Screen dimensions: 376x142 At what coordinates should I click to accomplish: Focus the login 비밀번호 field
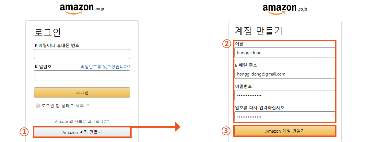point(82,75)
